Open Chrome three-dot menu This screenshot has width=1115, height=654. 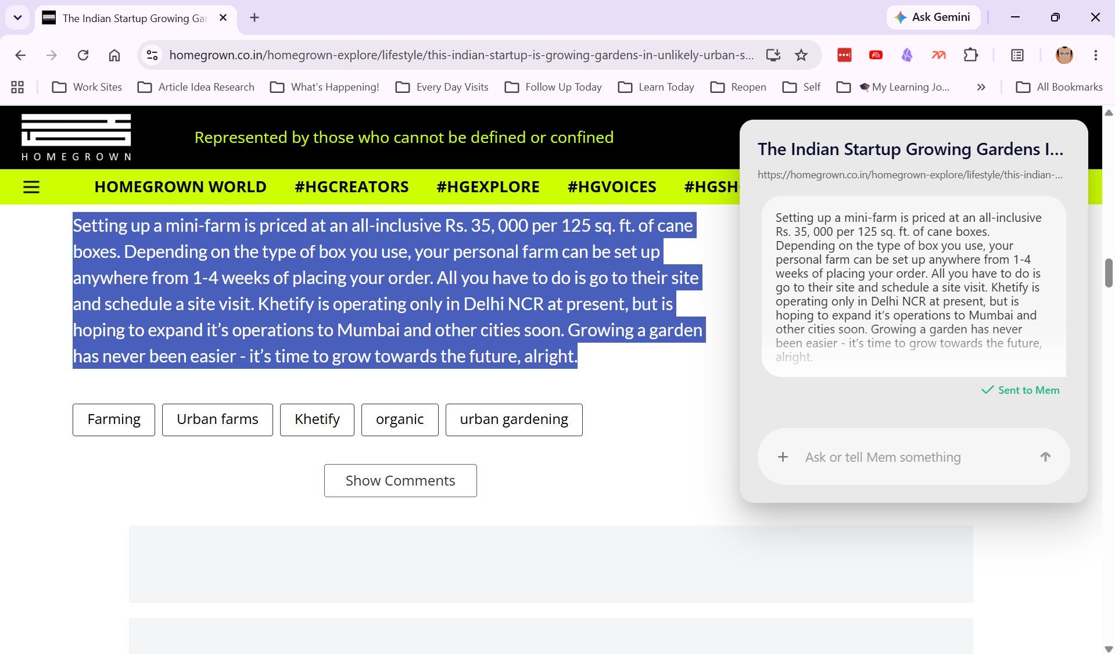1096,55
